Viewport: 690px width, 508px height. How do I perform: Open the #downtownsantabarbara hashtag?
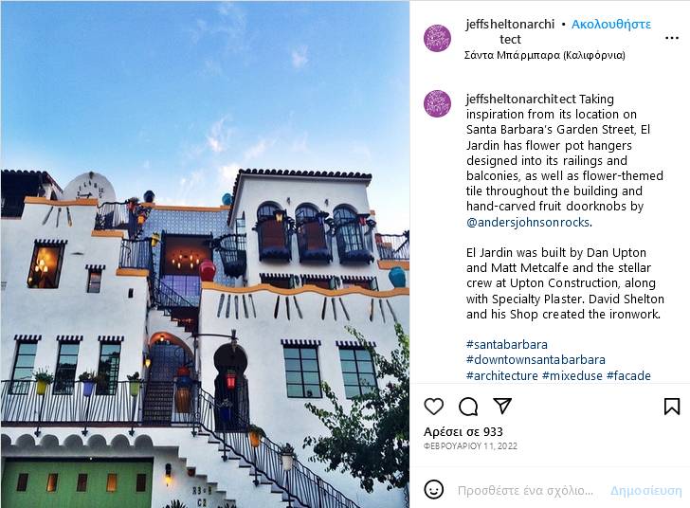tap(536, 359)
